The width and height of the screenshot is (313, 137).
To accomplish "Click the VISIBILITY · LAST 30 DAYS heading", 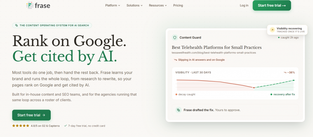I will pyautogui.click(x=193, y=73).
